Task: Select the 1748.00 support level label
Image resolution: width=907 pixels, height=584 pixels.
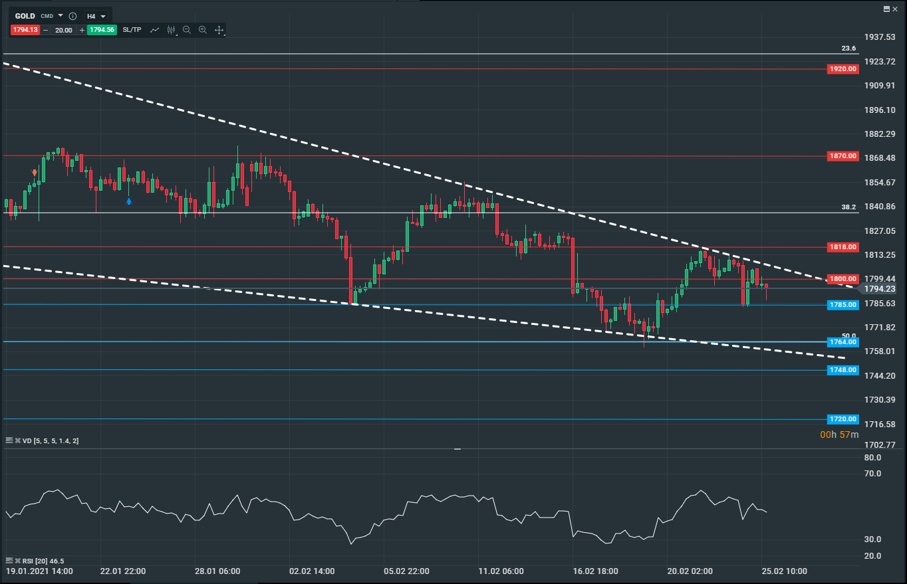Action: pos(842,370)
